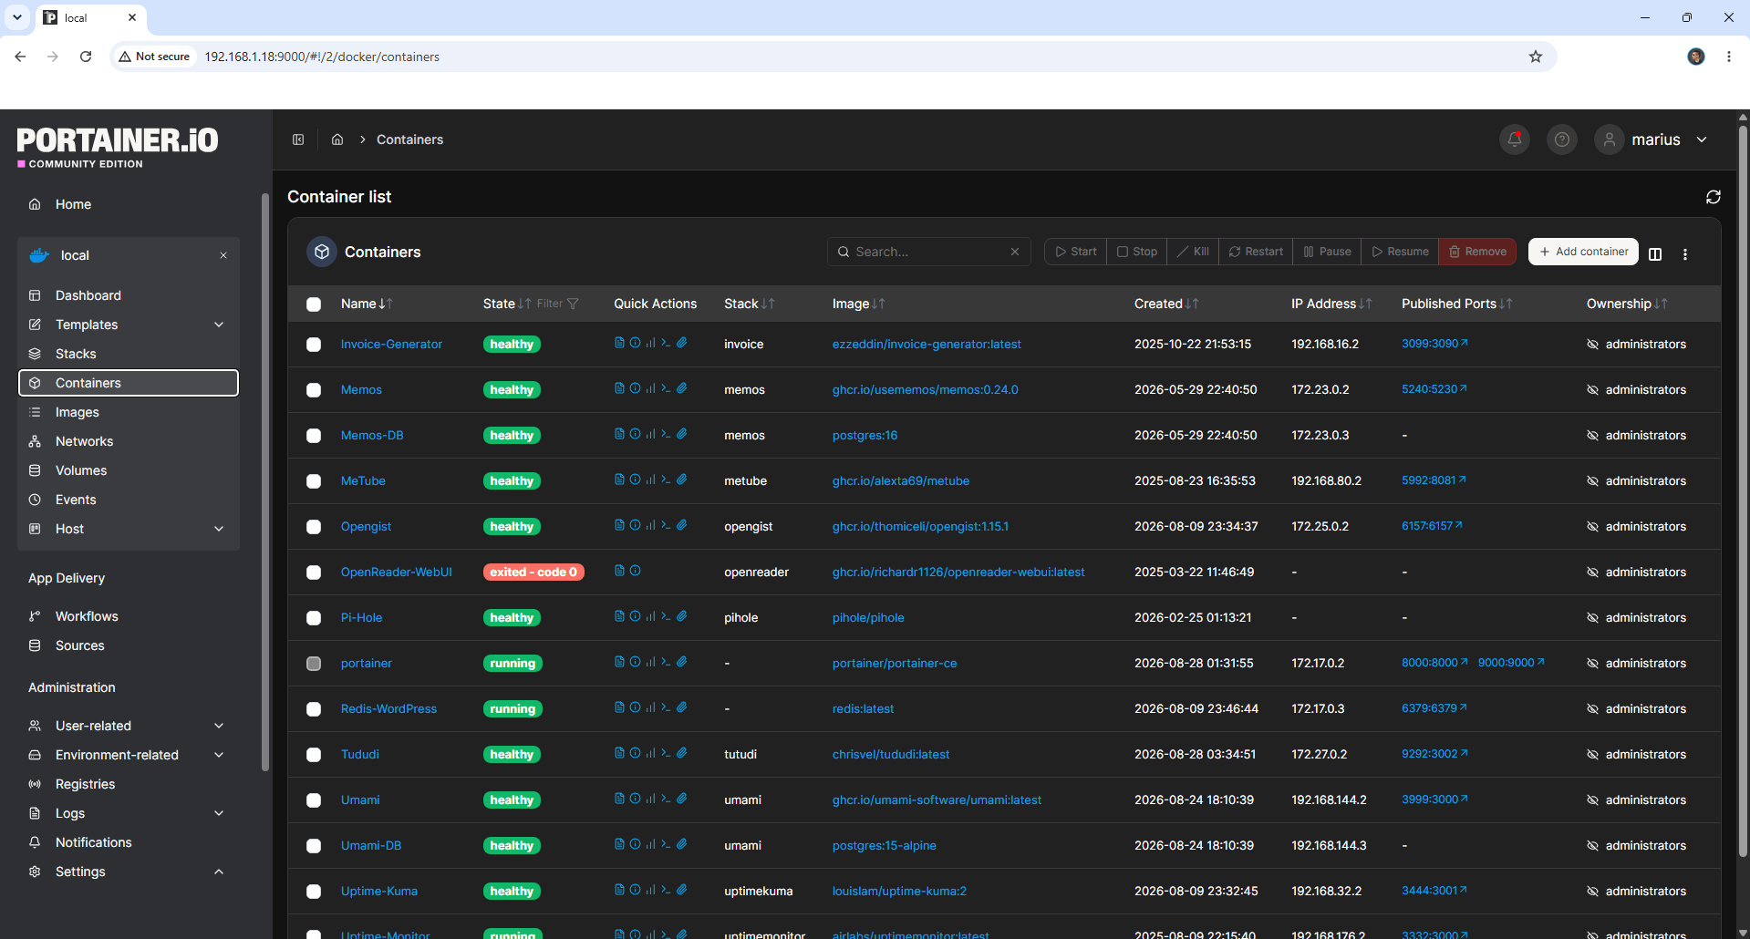Viewport: 1750px width, 939px height.
Task: Toggle the select-all containers checkbox
Action: click(314, 304)
